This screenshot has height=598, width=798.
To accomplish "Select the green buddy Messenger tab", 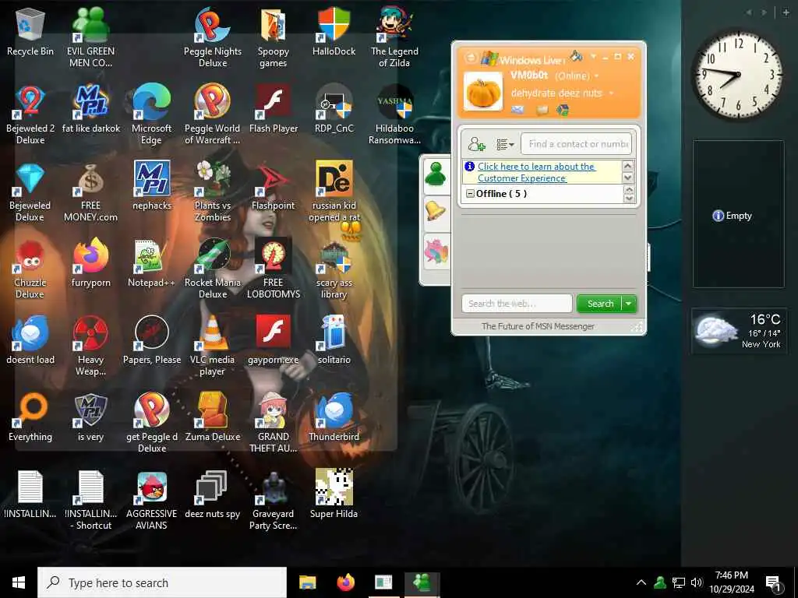I will [436, 175].
